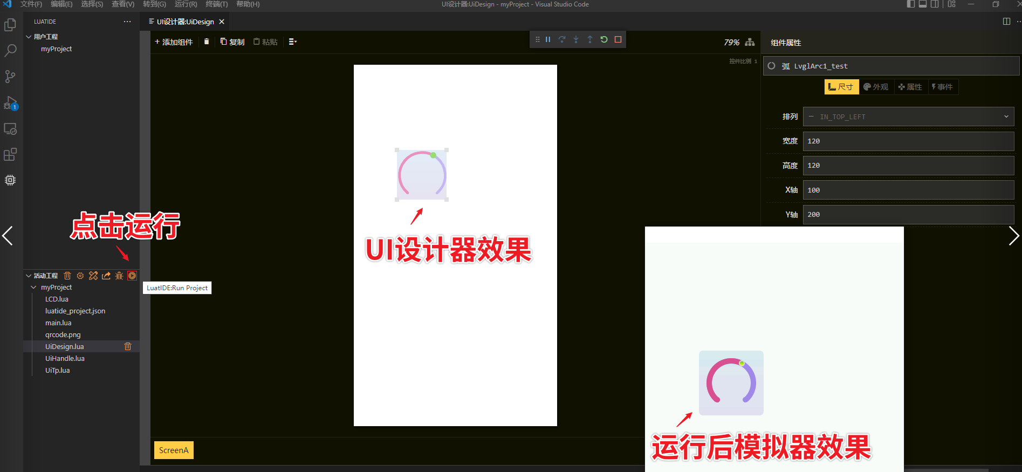Toggle secondary side bar layout icon
Screen dimensions: 1022x472
point(935,4)
